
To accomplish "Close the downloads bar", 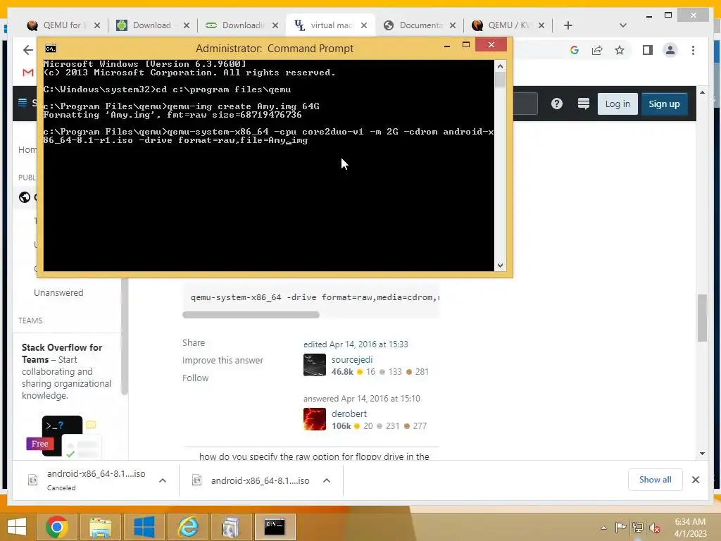I will 695,480.
